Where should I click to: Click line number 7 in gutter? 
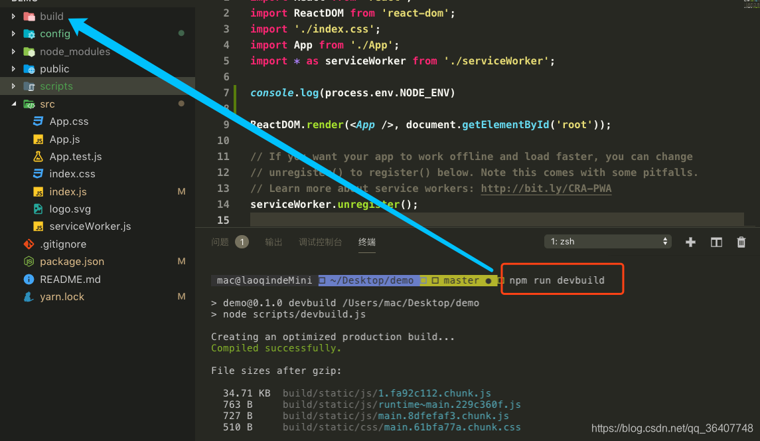click(226, 93)
